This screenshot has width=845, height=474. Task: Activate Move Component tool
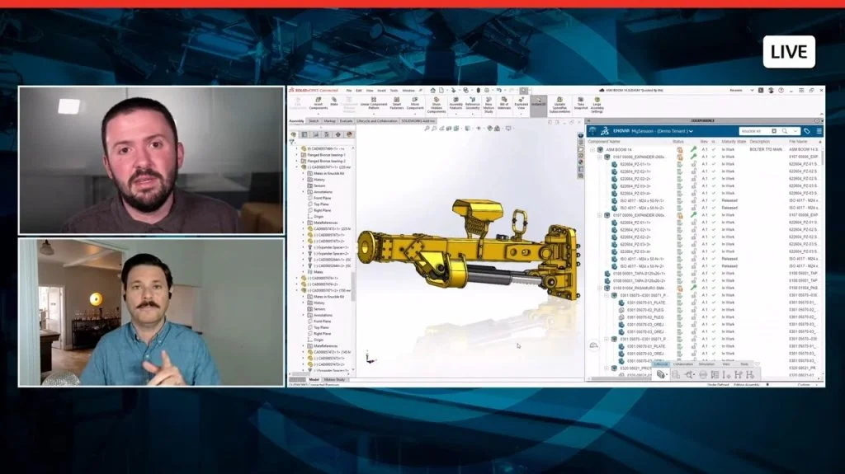(x=414, y=103)
